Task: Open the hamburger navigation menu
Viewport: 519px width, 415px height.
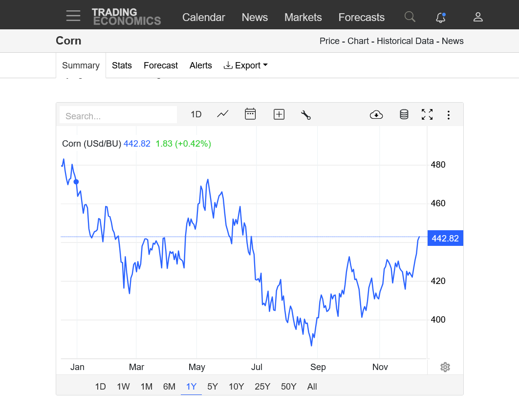Action: click(x=73, y=16)
